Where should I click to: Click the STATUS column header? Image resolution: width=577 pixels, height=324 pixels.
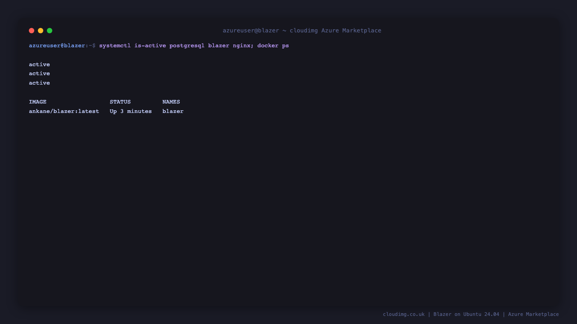[120, 102]
